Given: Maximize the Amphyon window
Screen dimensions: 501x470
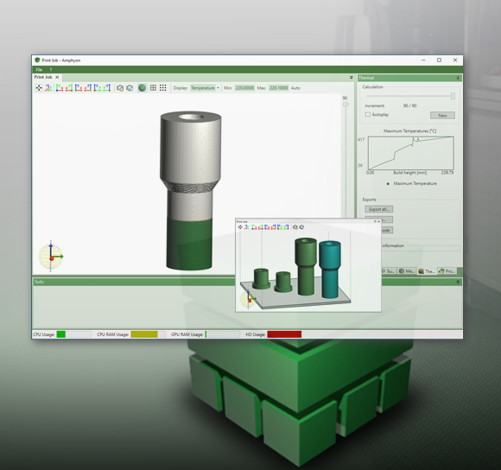Looking at the screenshot, I should [440, 60].
